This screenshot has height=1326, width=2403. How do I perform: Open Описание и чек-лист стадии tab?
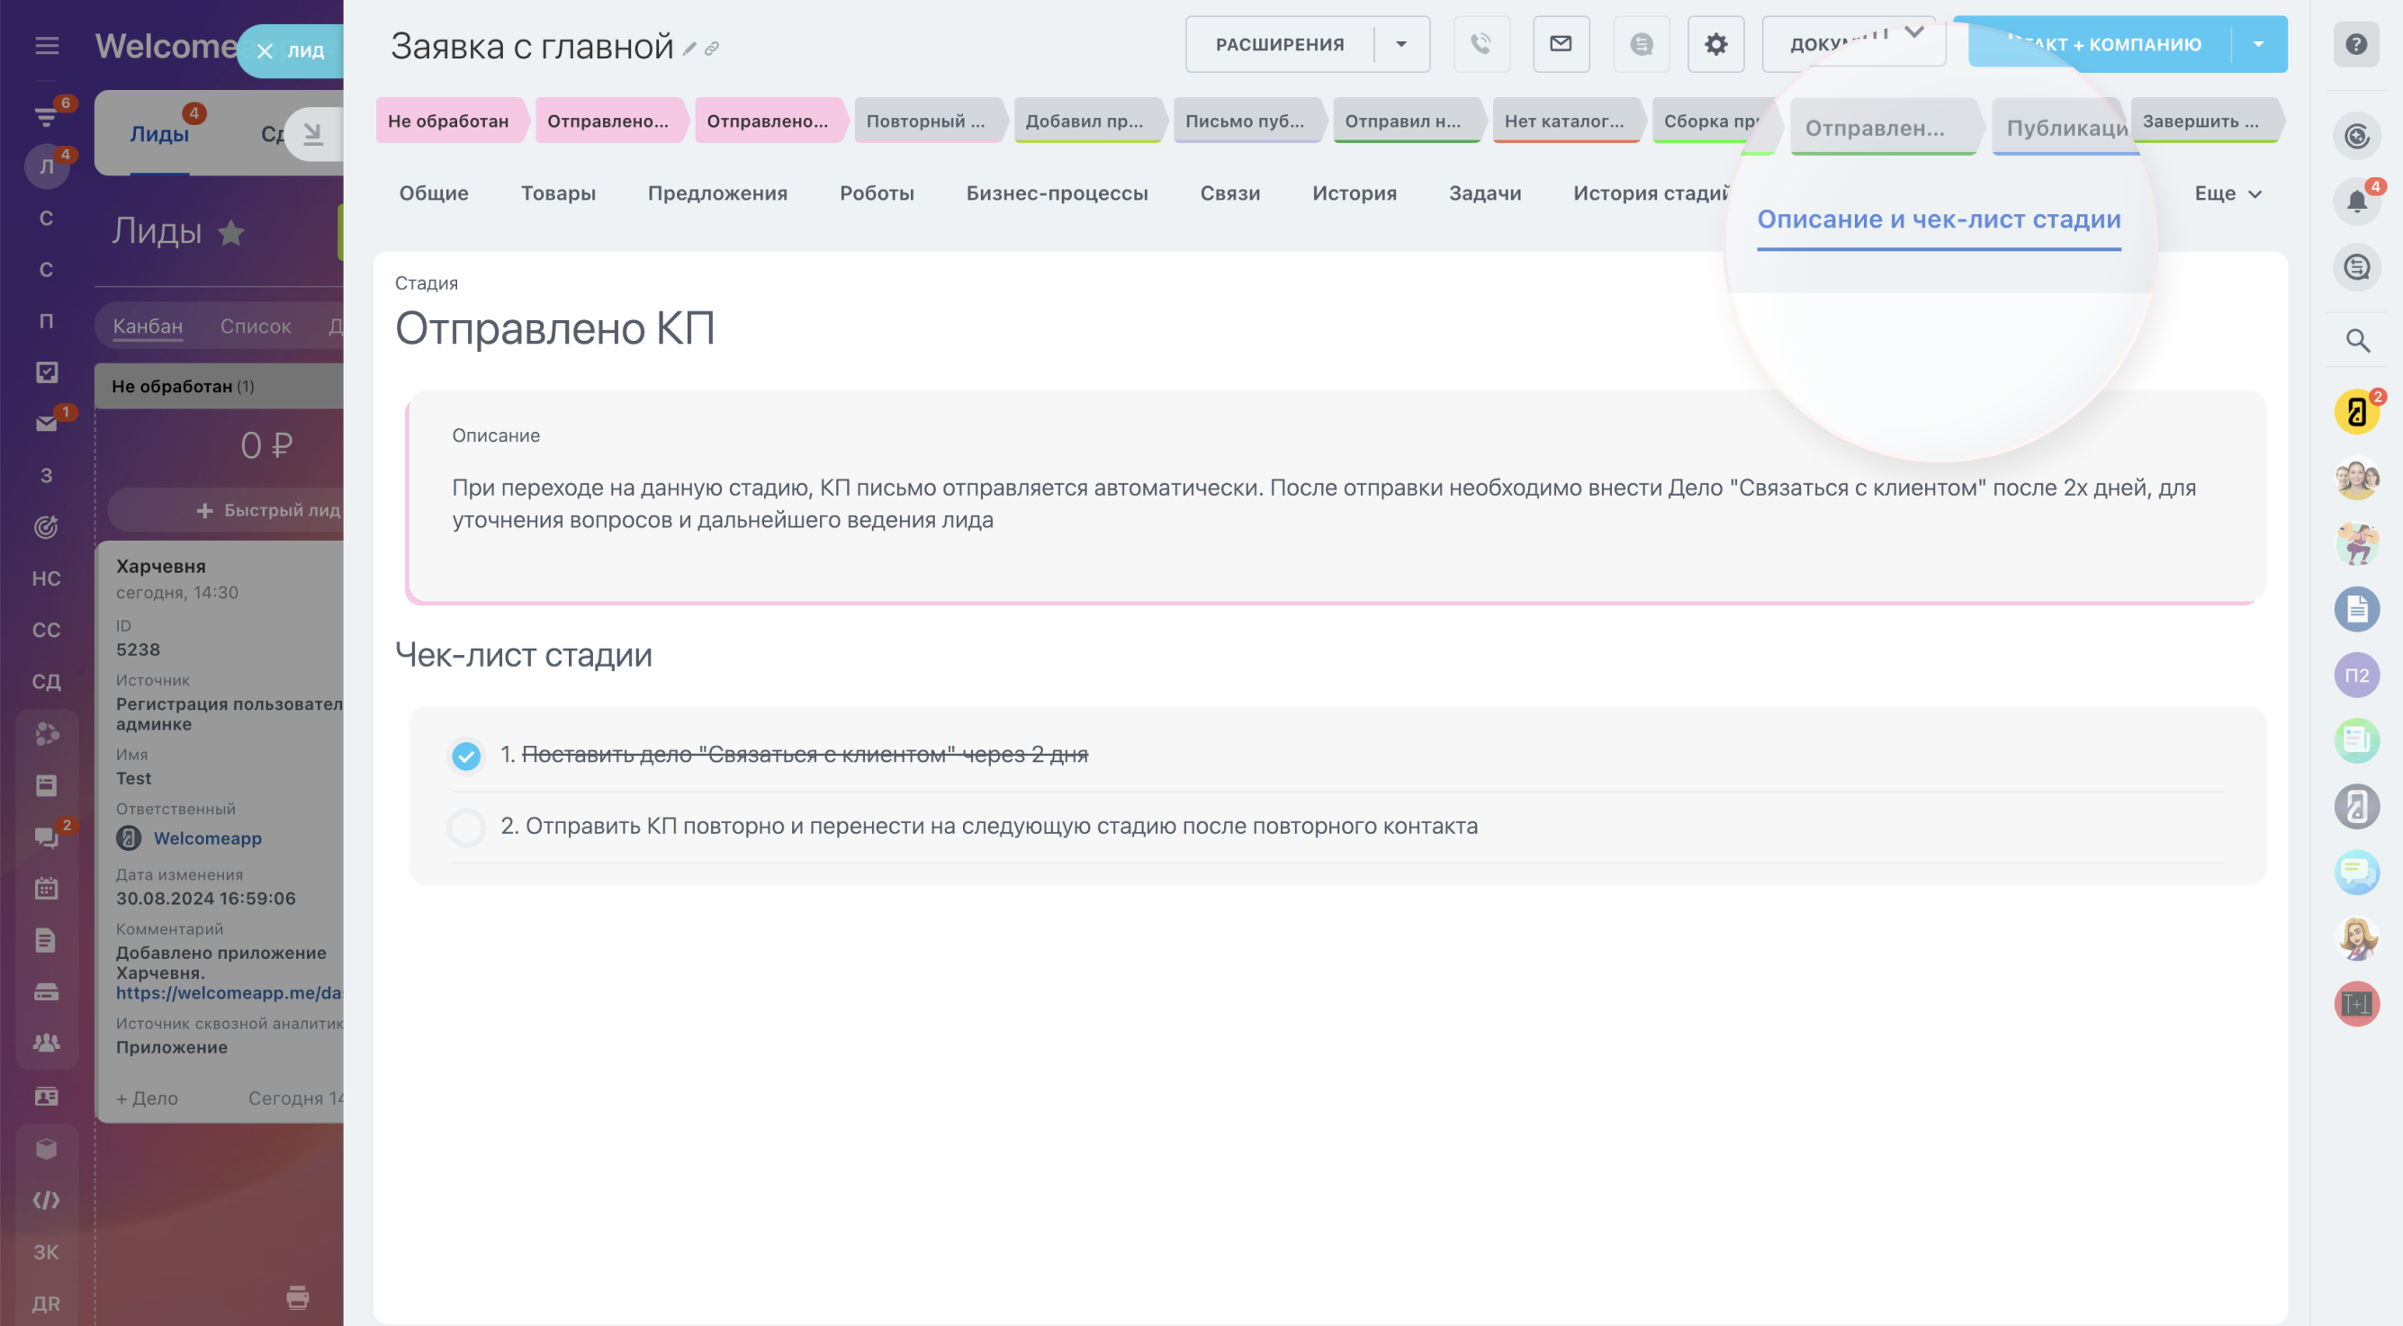1939,220
